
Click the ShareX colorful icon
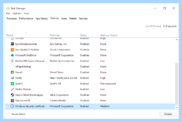12,72
